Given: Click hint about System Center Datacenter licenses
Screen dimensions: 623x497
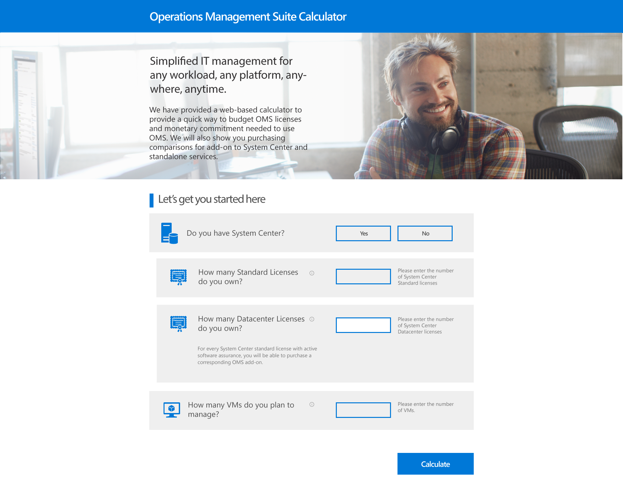Looking at the screenshot, I should click(426, 325).
